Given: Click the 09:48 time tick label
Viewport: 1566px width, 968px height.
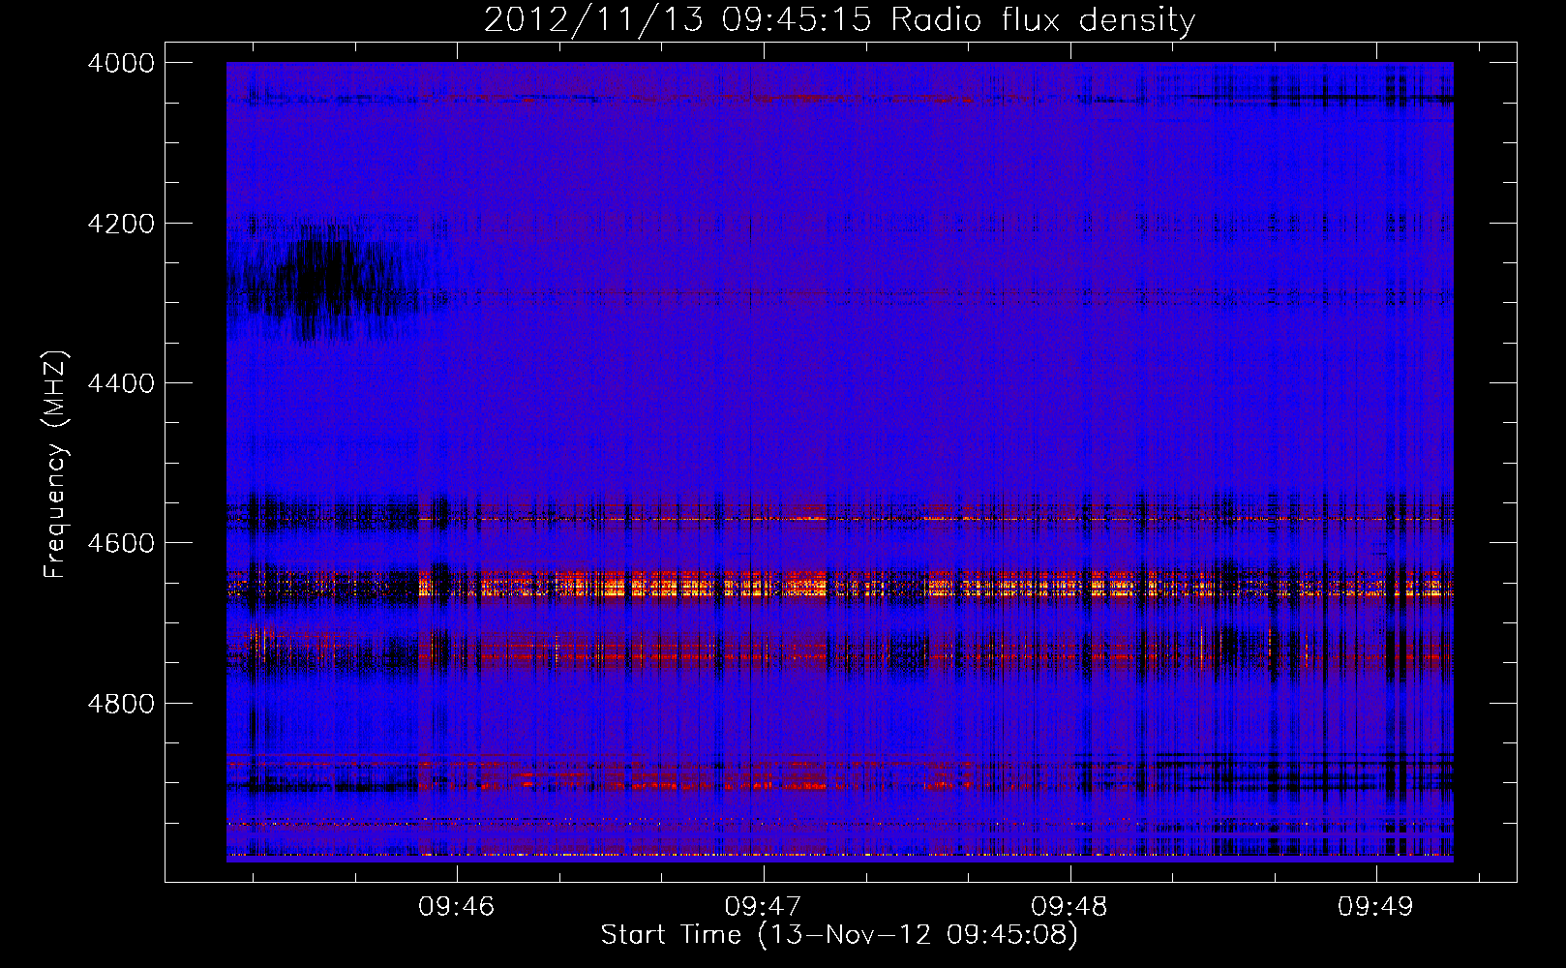Looking at the screenshot, I should (x=1069, y=907).
